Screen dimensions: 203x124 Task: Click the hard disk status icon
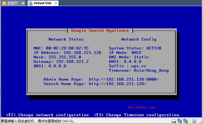click(x=174, y=121)
